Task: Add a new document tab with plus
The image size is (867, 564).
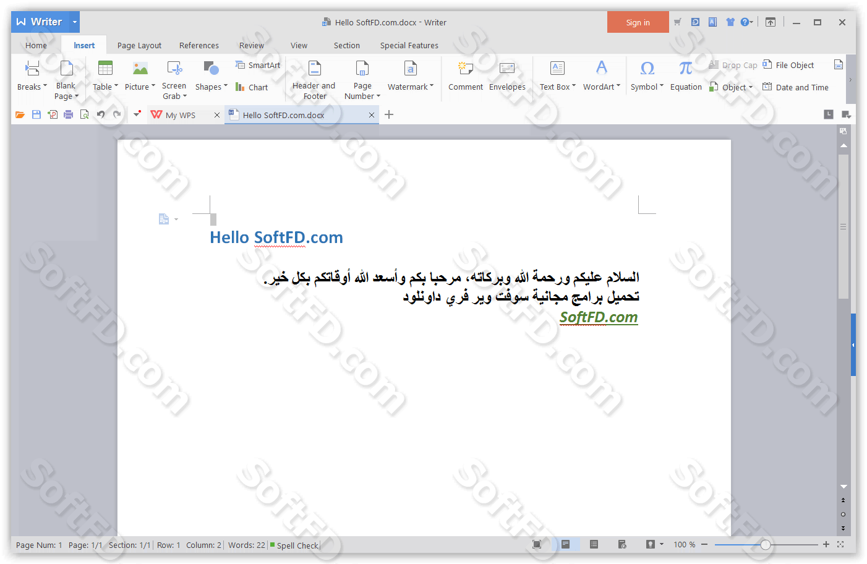Action: pos(389,114)
